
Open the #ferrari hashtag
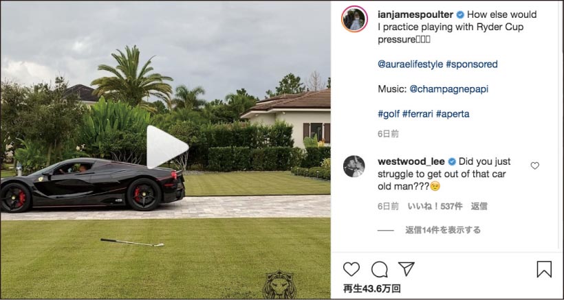click(417, 114)
